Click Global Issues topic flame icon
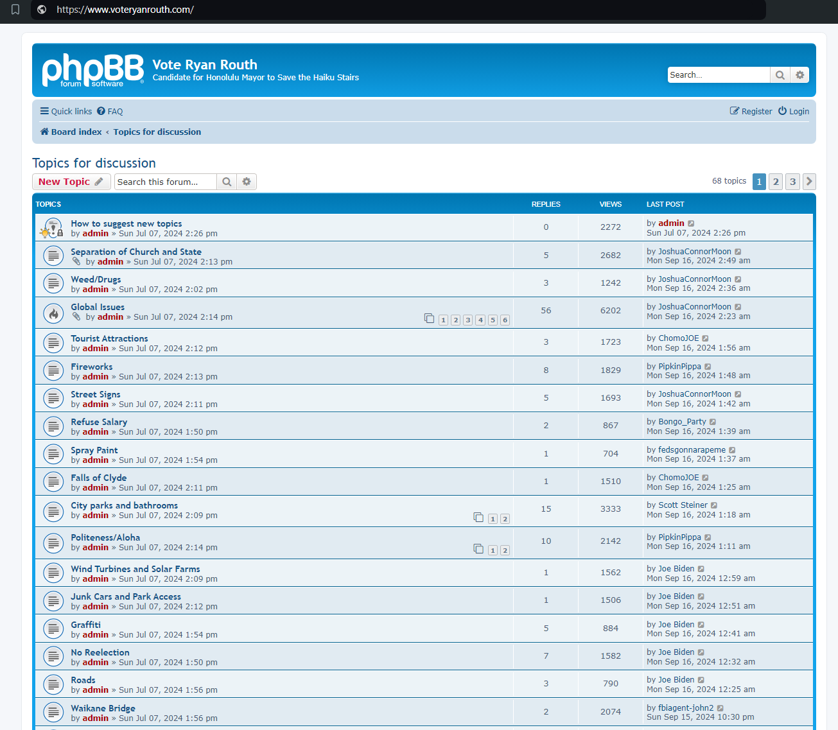The width and height of the screenshot is (838, 730). coord(53,313)
